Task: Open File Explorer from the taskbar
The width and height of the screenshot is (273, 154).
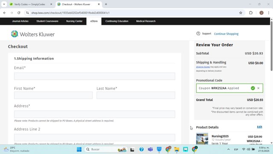Action: click(x=177, y=149)
